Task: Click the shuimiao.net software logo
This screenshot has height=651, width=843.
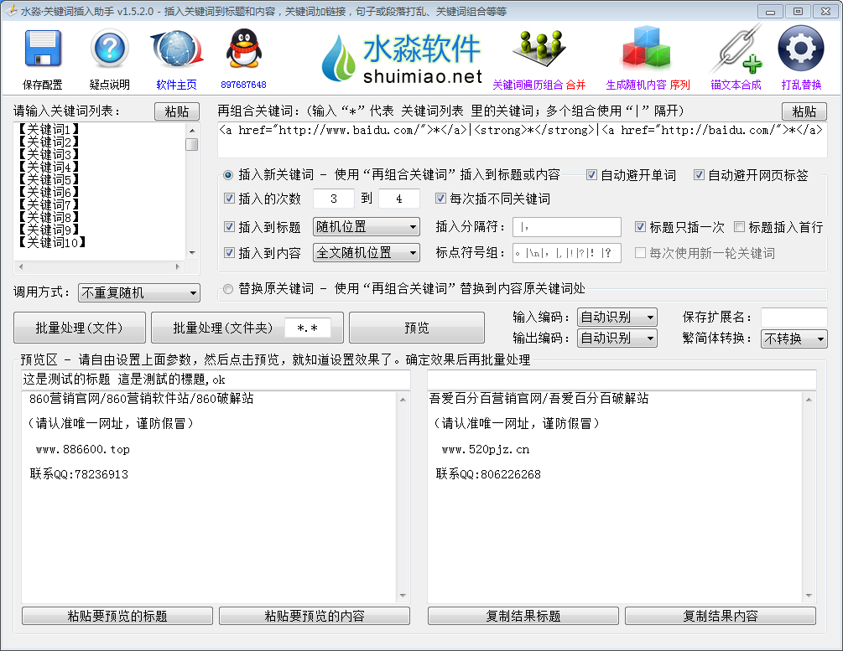Action: pos(402,58)
